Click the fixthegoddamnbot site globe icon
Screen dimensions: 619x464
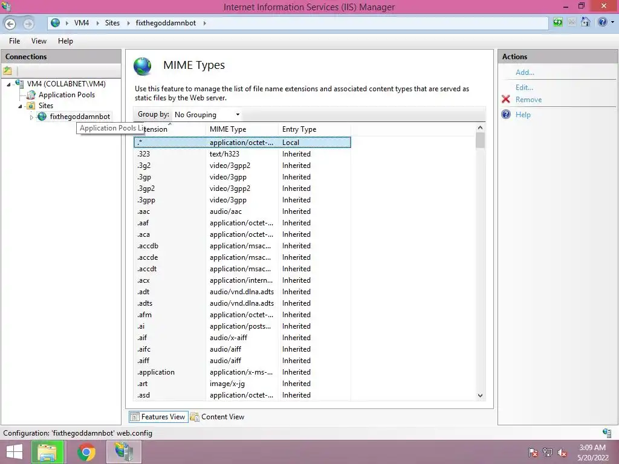pyautogui.click(x=42, y=117)
